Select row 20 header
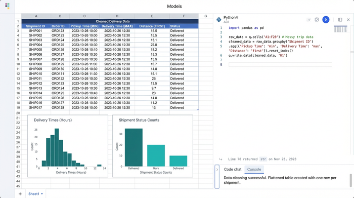This screenshot has height=198, width=354. (18, 113)
